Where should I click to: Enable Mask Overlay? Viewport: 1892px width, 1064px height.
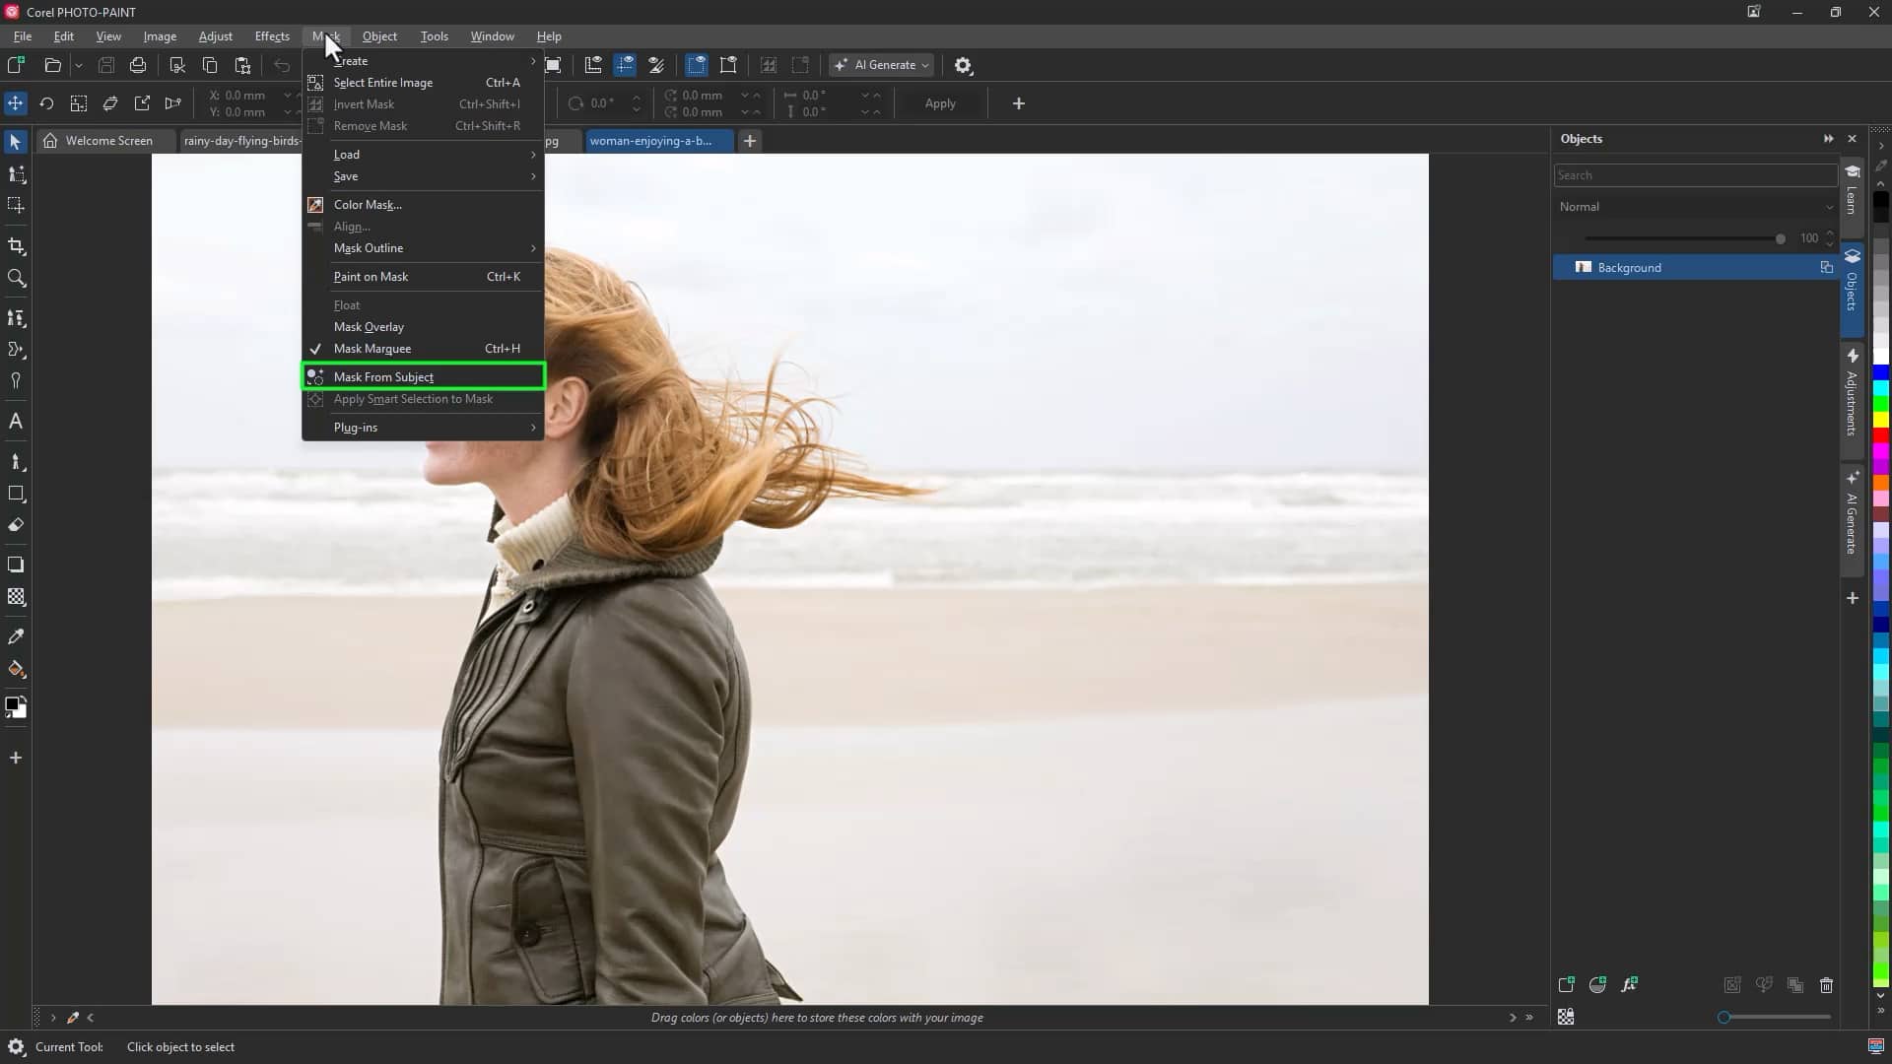click(x=372, y=326)
